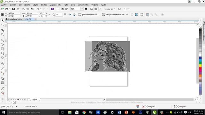Click the Full-screen preview icon
The height and width of the screenshot is (115, 205).
pyautogui.click(x=86, y=9)
